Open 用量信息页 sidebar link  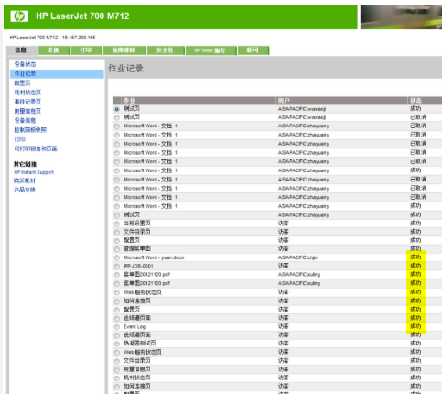coord(27,111)
